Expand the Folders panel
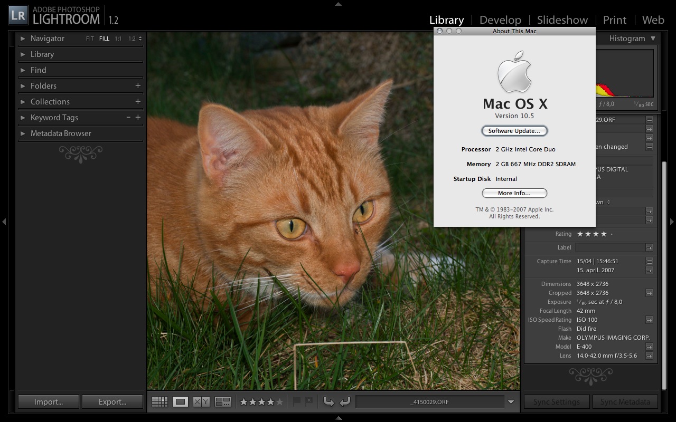This screenshot has height=422, width=676. 23,86
